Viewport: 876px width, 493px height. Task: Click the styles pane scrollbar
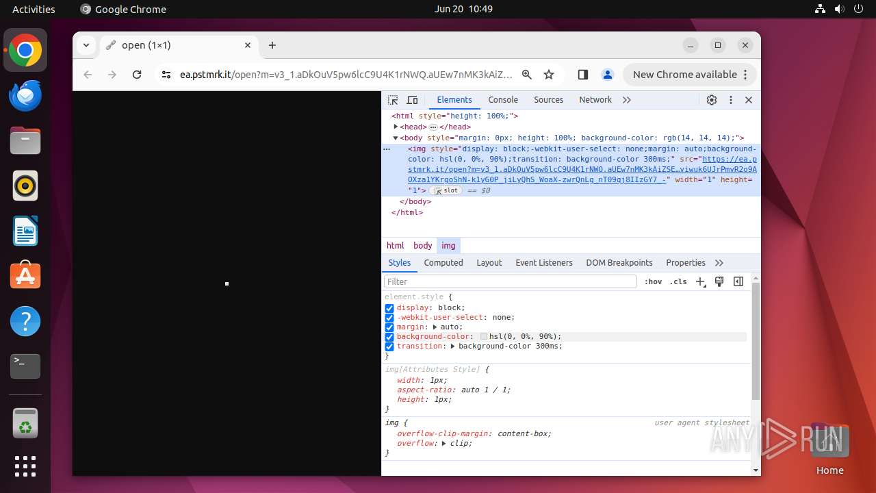(x=756, y=341)
